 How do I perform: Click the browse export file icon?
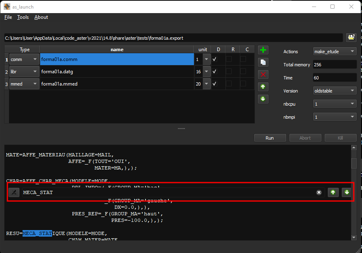pos(351,38)
